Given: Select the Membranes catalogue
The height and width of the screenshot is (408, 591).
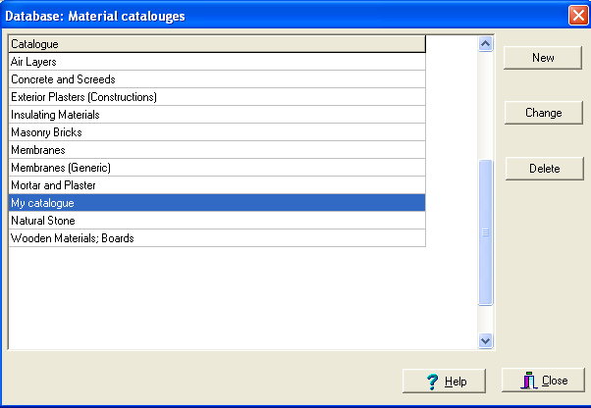Looking at the screenshot, I should pos(217,150).
